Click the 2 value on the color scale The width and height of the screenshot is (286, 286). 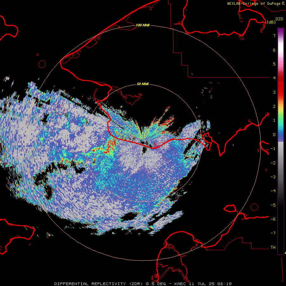pyautogui.click(x=274, y=106)
